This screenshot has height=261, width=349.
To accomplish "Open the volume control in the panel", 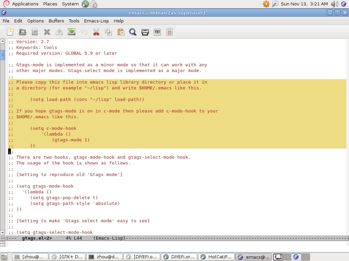I will tap(334, 4).
